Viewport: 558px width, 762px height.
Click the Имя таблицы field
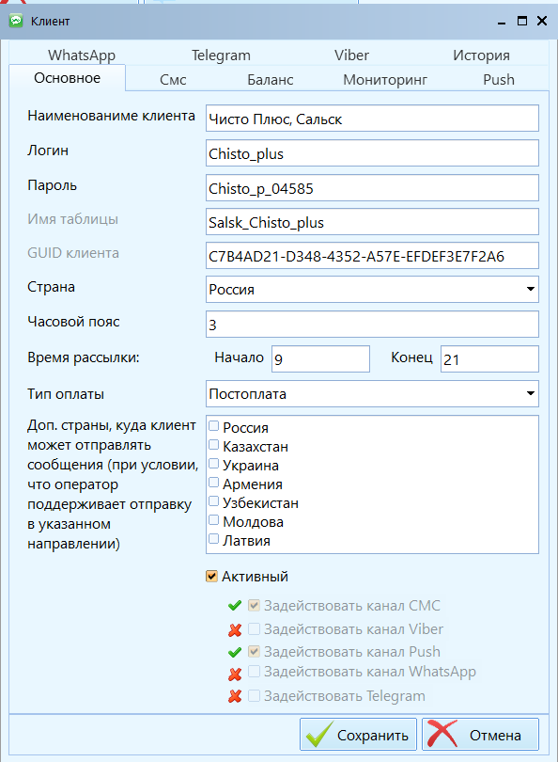click(372, 222)
